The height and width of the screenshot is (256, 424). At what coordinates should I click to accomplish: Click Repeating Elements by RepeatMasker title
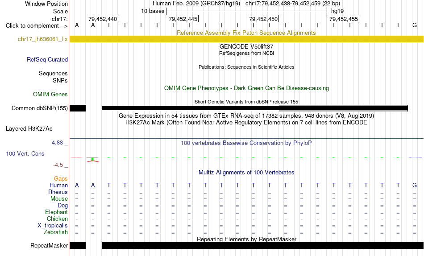(x=247, y=239)
